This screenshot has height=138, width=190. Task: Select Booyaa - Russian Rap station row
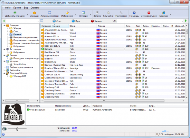coord(113,65)
